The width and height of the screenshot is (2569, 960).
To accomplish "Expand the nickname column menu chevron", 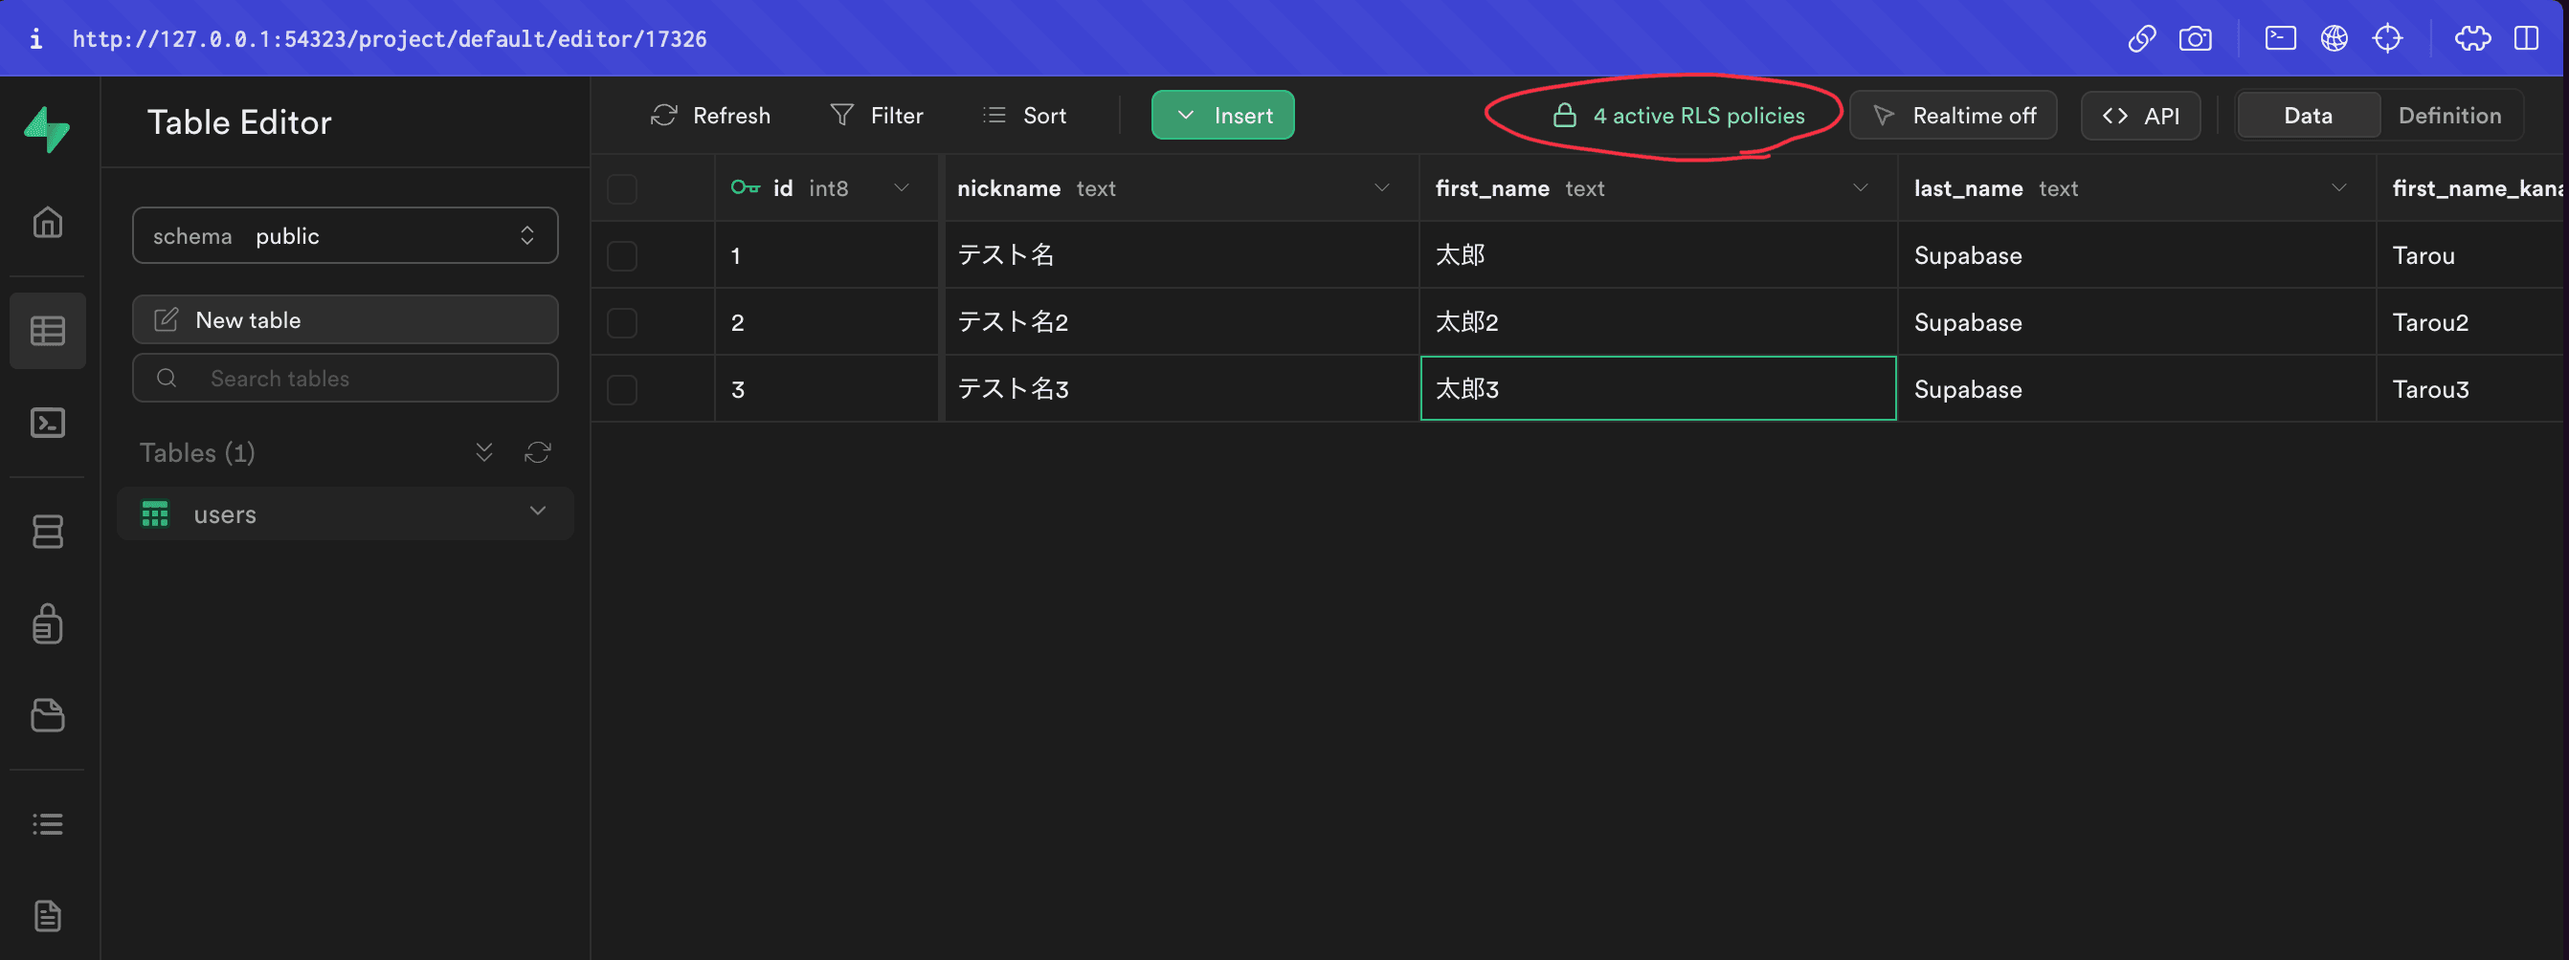I will click(1381, 188).
